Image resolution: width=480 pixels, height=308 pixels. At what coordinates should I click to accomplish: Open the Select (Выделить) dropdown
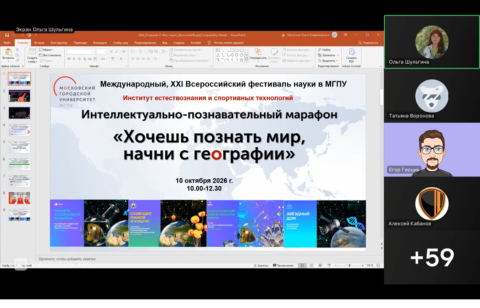tap(327, 61)
